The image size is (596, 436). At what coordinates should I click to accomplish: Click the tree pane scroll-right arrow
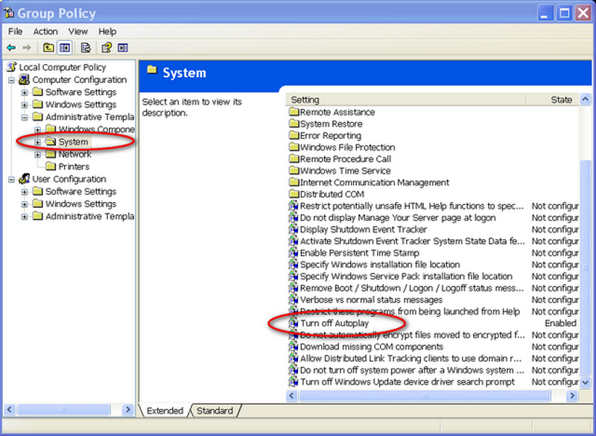pos(128,409)
